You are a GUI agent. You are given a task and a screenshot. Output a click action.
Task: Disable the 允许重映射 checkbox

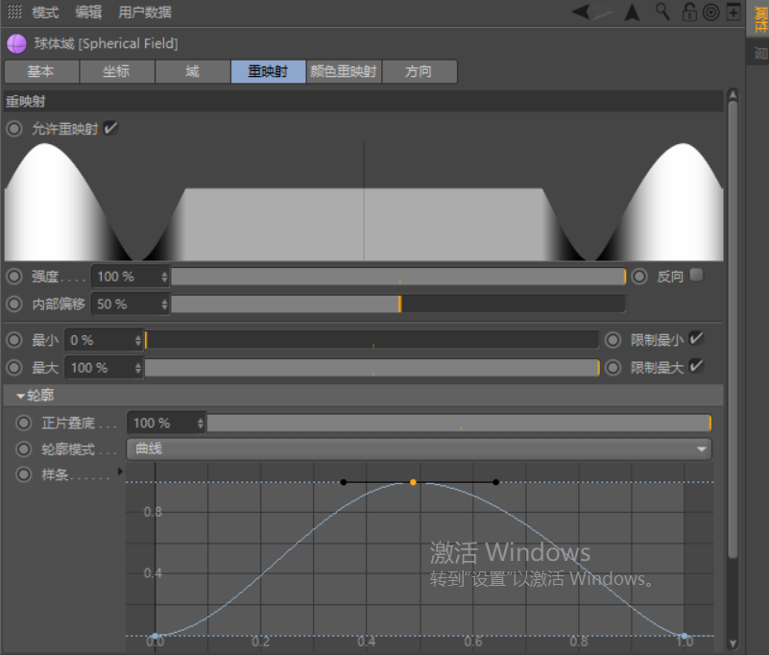pos(110,128)
